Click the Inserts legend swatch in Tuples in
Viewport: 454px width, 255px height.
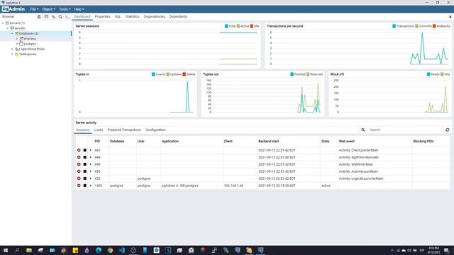click(153, 74)
